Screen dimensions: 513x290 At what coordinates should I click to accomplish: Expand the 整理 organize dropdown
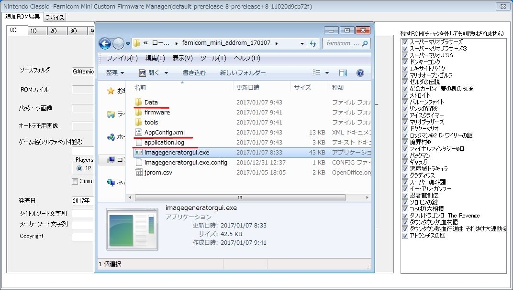click(115, 73)
